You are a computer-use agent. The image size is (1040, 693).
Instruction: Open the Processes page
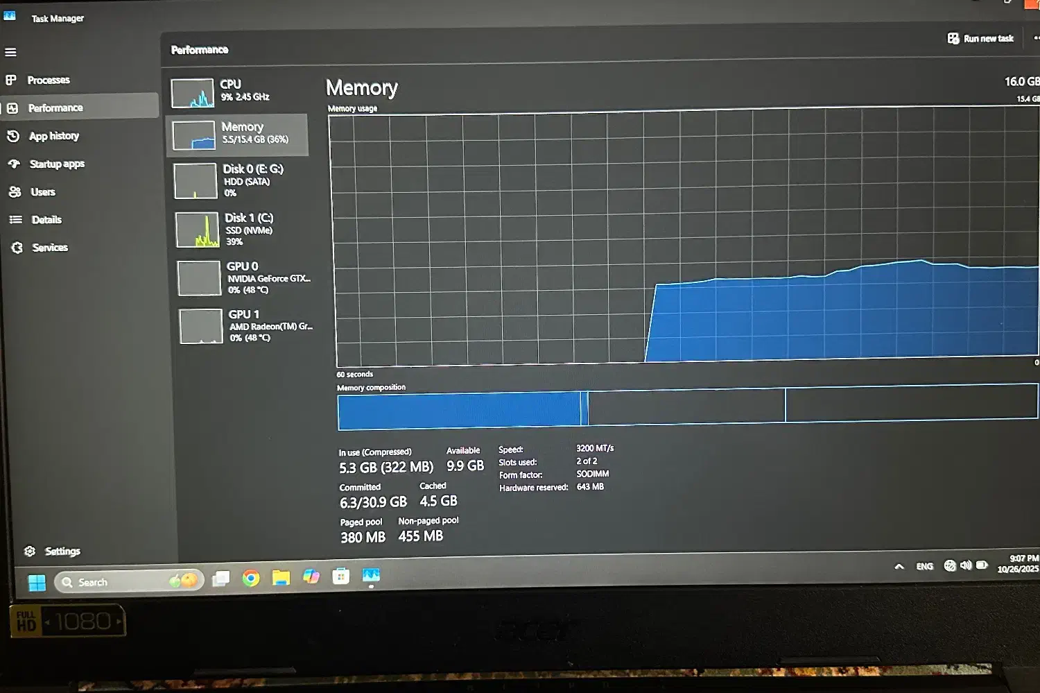[x=48, y=80]
